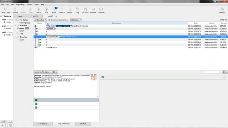Screen dimensions: 228x128
Task: Close the proj2 tab
Action: [56, 16]
